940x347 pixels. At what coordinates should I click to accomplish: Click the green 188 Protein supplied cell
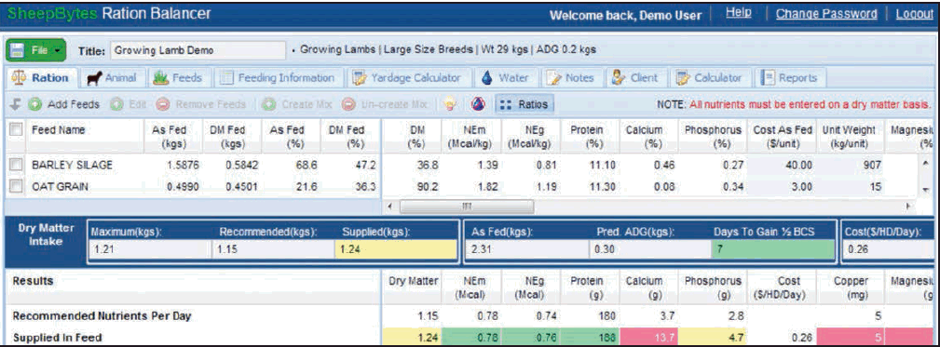(591, 337)
